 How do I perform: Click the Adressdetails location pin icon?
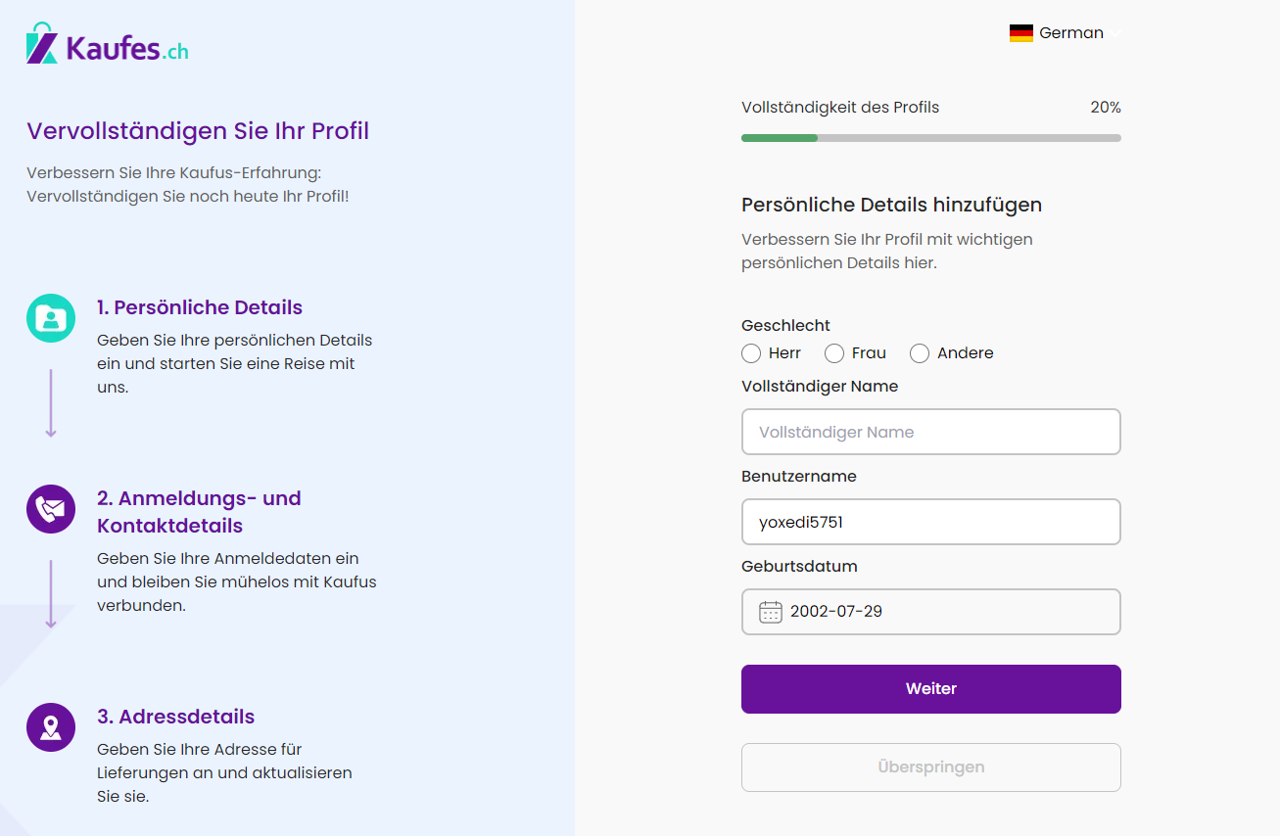pyautogui.click(x=51, y=727)
